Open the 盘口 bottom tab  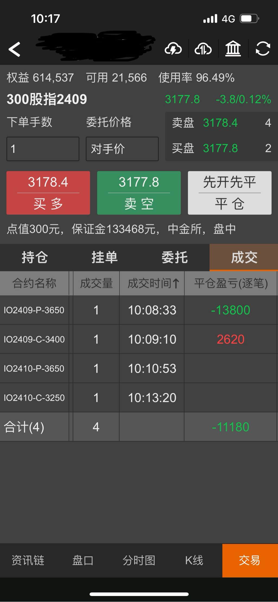tap(83, 560)
